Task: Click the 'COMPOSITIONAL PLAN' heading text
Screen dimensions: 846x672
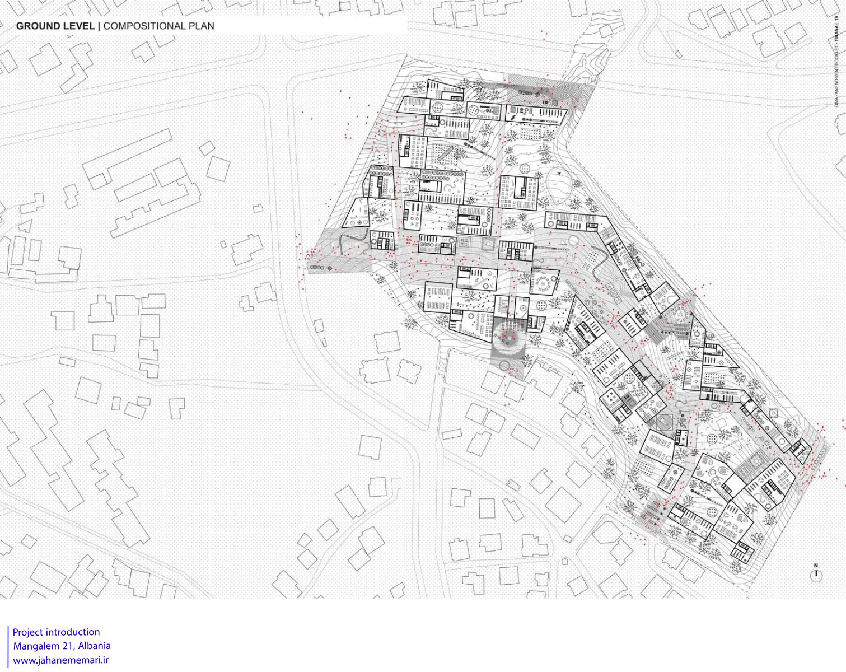Action: coord(158,26)
